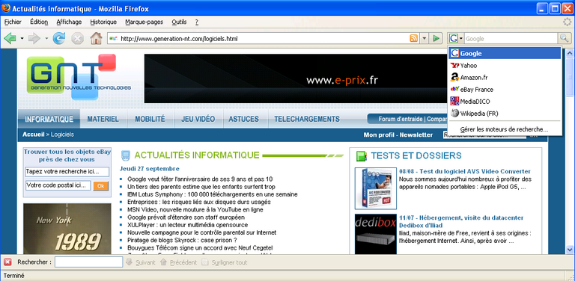Click the Stop loading icon

[77, 38]
